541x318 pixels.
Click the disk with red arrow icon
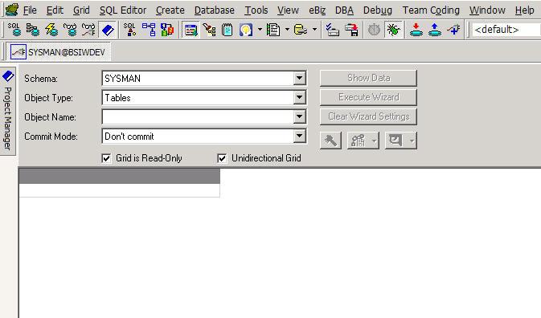pos(351,30)
